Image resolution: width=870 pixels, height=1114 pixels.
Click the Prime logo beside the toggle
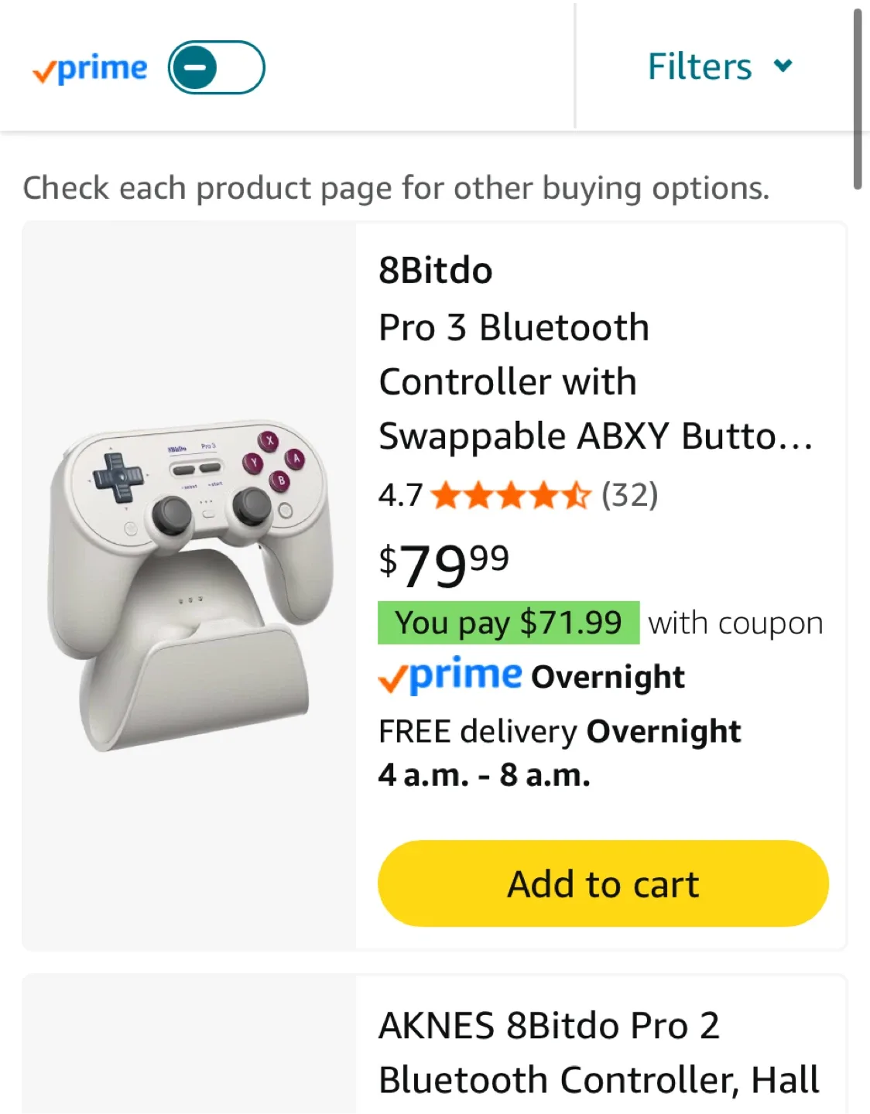click(90, 69)
